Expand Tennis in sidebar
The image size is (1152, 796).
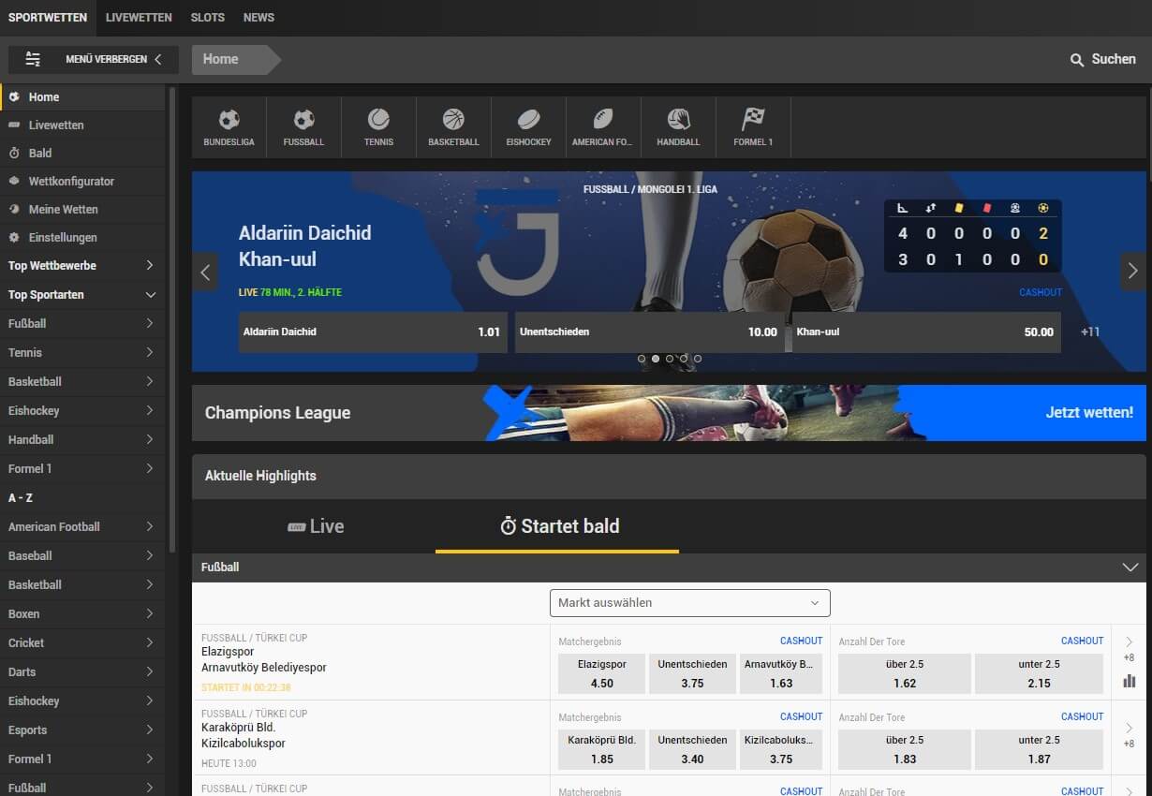[x=150, y=353]
